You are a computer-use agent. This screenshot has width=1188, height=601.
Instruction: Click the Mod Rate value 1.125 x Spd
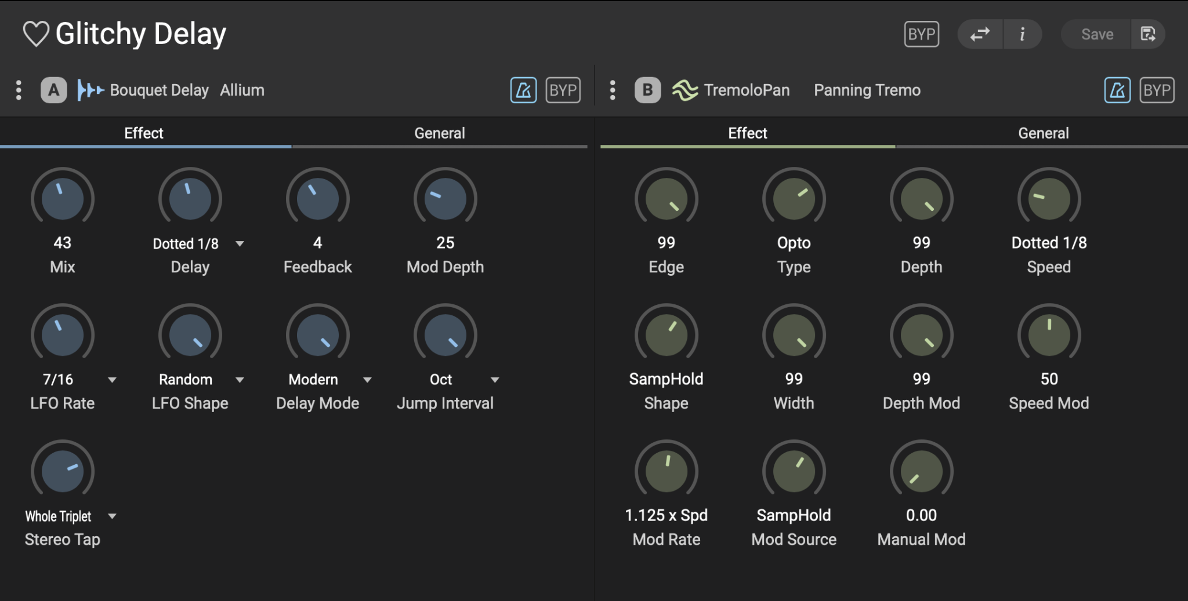[667, 515]
